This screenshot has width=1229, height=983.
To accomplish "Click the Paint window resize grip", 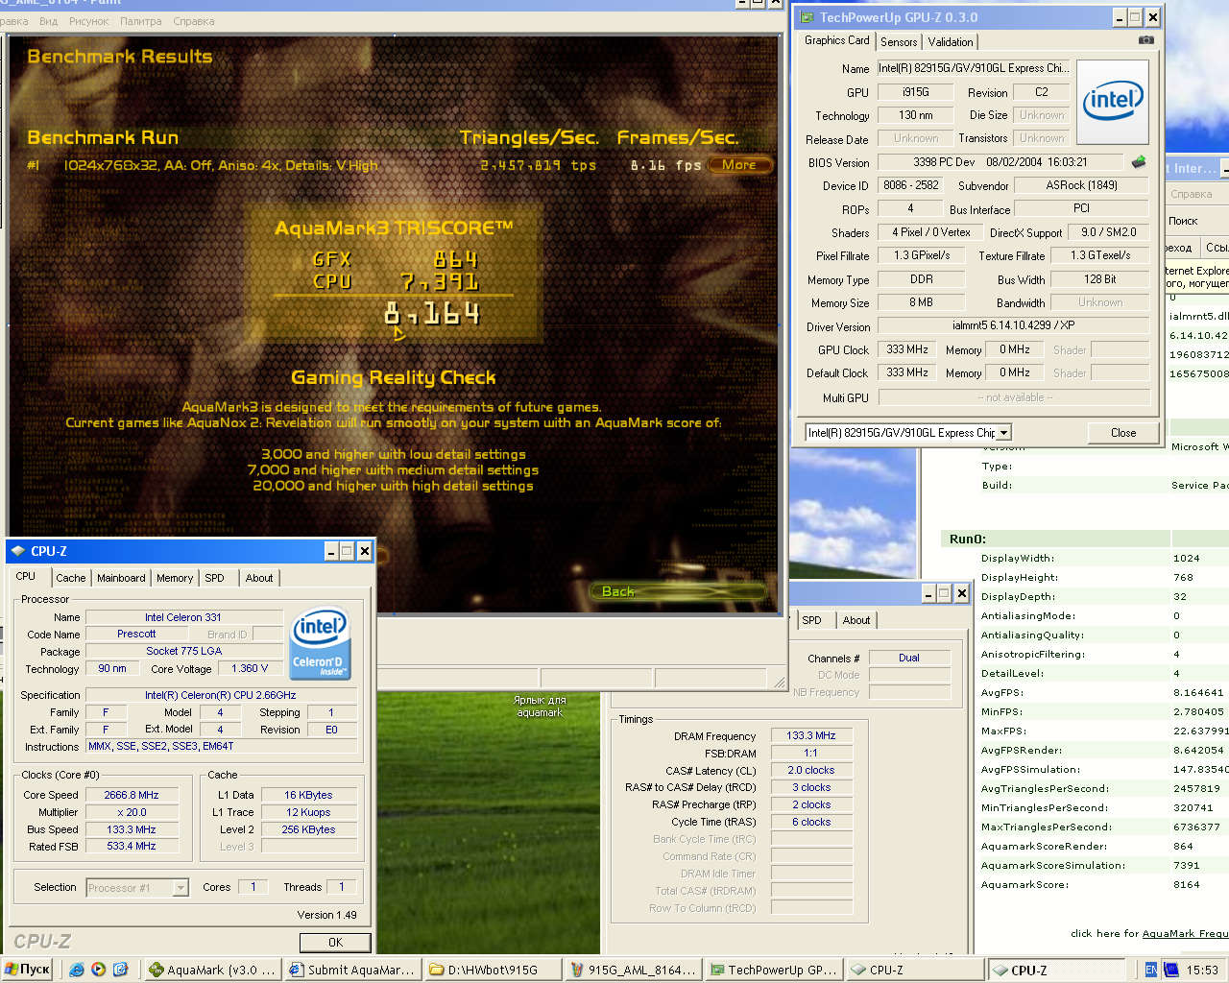I will tap(780, 683).
